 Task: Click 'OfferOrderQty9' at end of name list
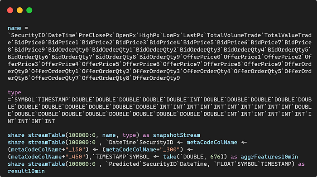156,78
